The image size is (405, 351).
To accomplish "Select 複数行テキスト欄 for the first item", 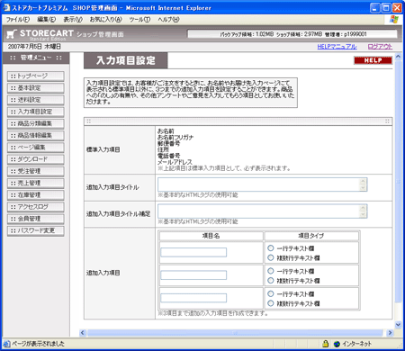I will (271, 257).
